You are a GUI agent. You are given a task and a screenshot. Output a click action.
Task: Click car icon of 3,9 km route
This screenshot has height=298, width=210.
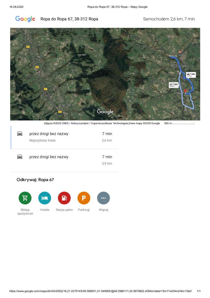(20, 157)
